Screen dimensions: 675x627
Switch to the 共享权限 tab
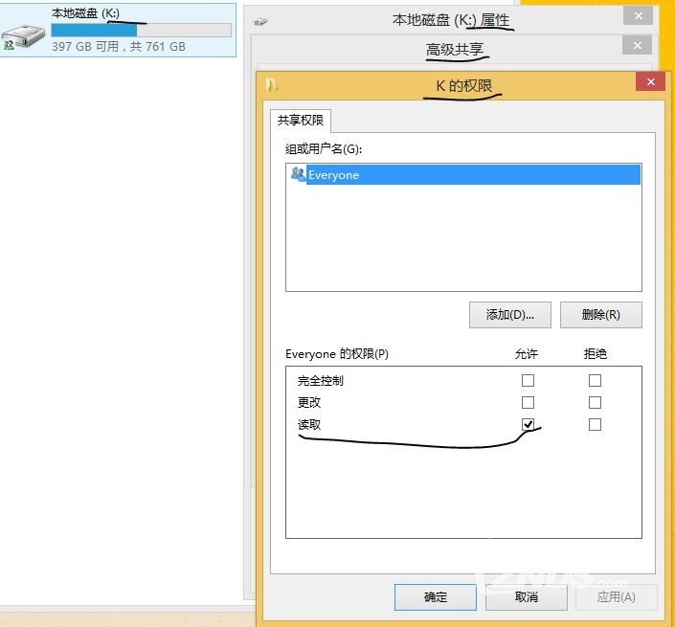click(x=301, y=121)
